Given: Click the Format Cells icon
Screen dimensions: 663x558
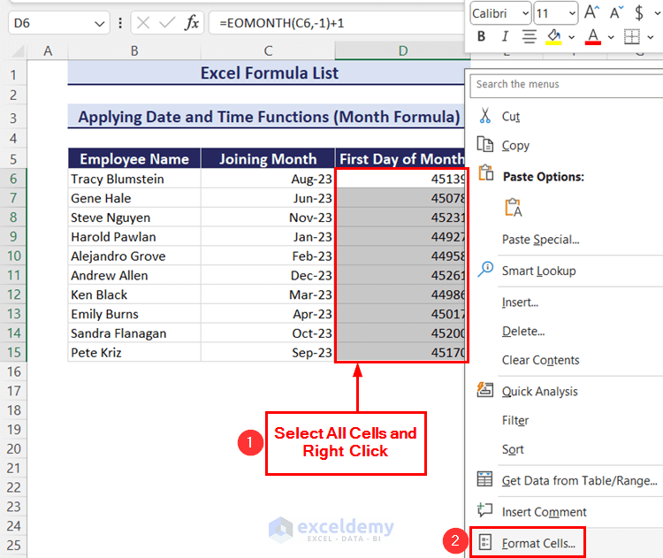Looking at the screenshot, I should coord(485,542).
